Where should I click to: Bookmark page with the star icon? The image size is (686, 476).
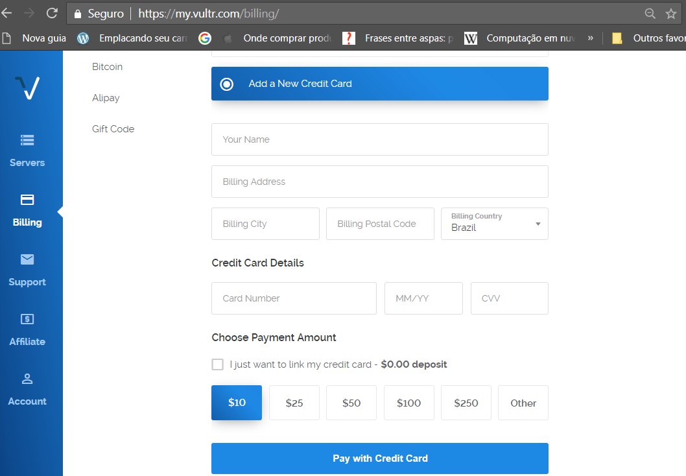[x=671, y=14]
